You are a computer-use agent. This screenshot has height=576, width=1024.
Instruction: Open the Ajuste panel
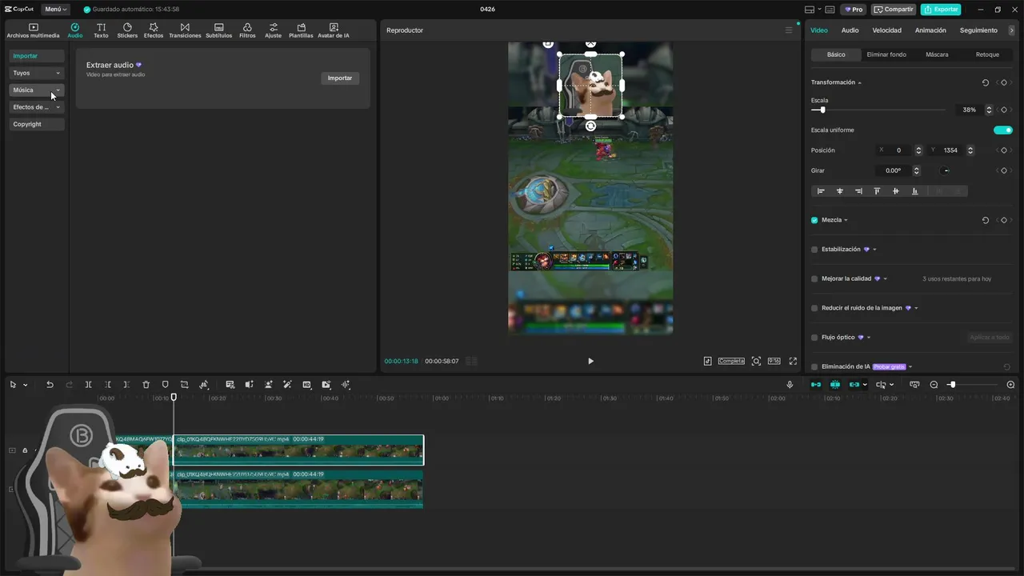tap(274, 30)
